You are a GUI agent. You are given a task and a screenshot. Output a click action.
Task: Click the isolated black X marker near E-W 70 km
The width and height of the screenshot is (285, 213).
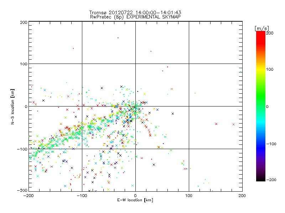click(x=173, y=114)
